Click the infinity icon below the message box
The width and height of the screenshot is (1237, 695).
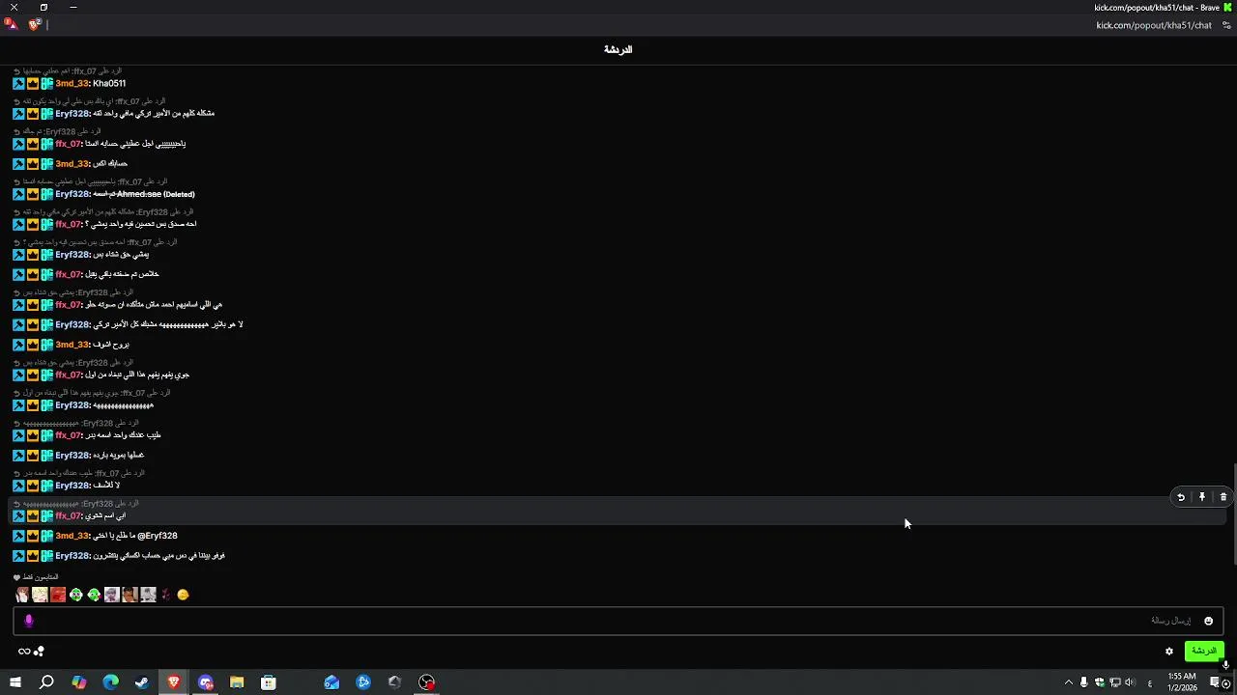pos(24,652)
